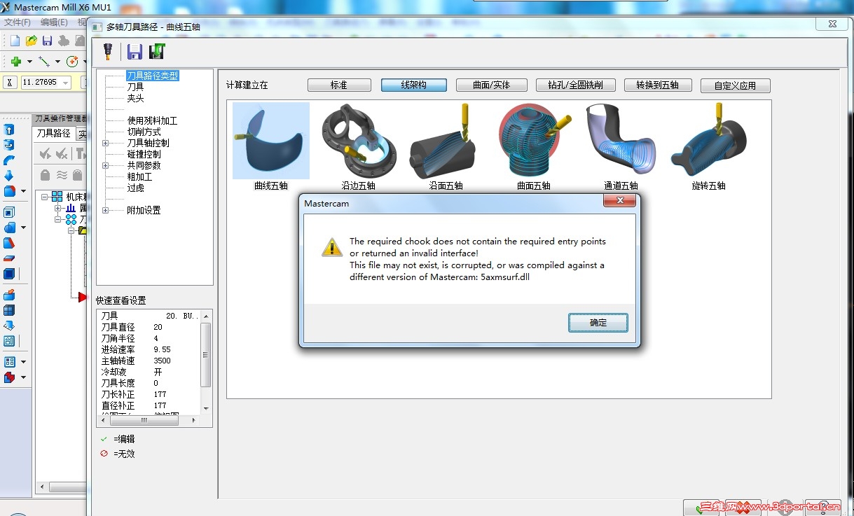
Task: Select 刀具路径类型 in the settings tree
Action: click(x=152, y=76)
